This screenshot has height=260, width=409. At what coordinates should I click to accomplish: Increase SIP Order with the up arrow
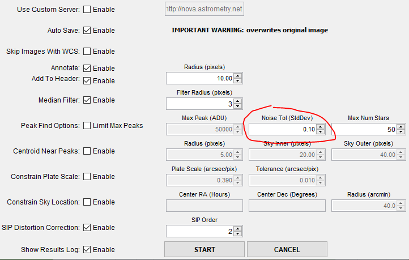(238, 228)
